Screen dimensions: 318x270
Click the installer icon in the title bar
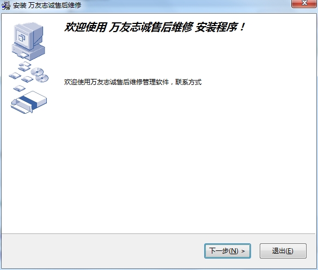click(x=5, y=5)
